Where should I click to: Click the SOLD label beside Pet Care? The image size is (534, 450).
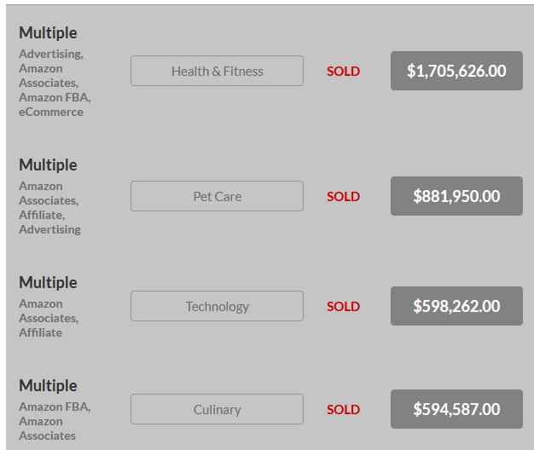pos(343,196)
